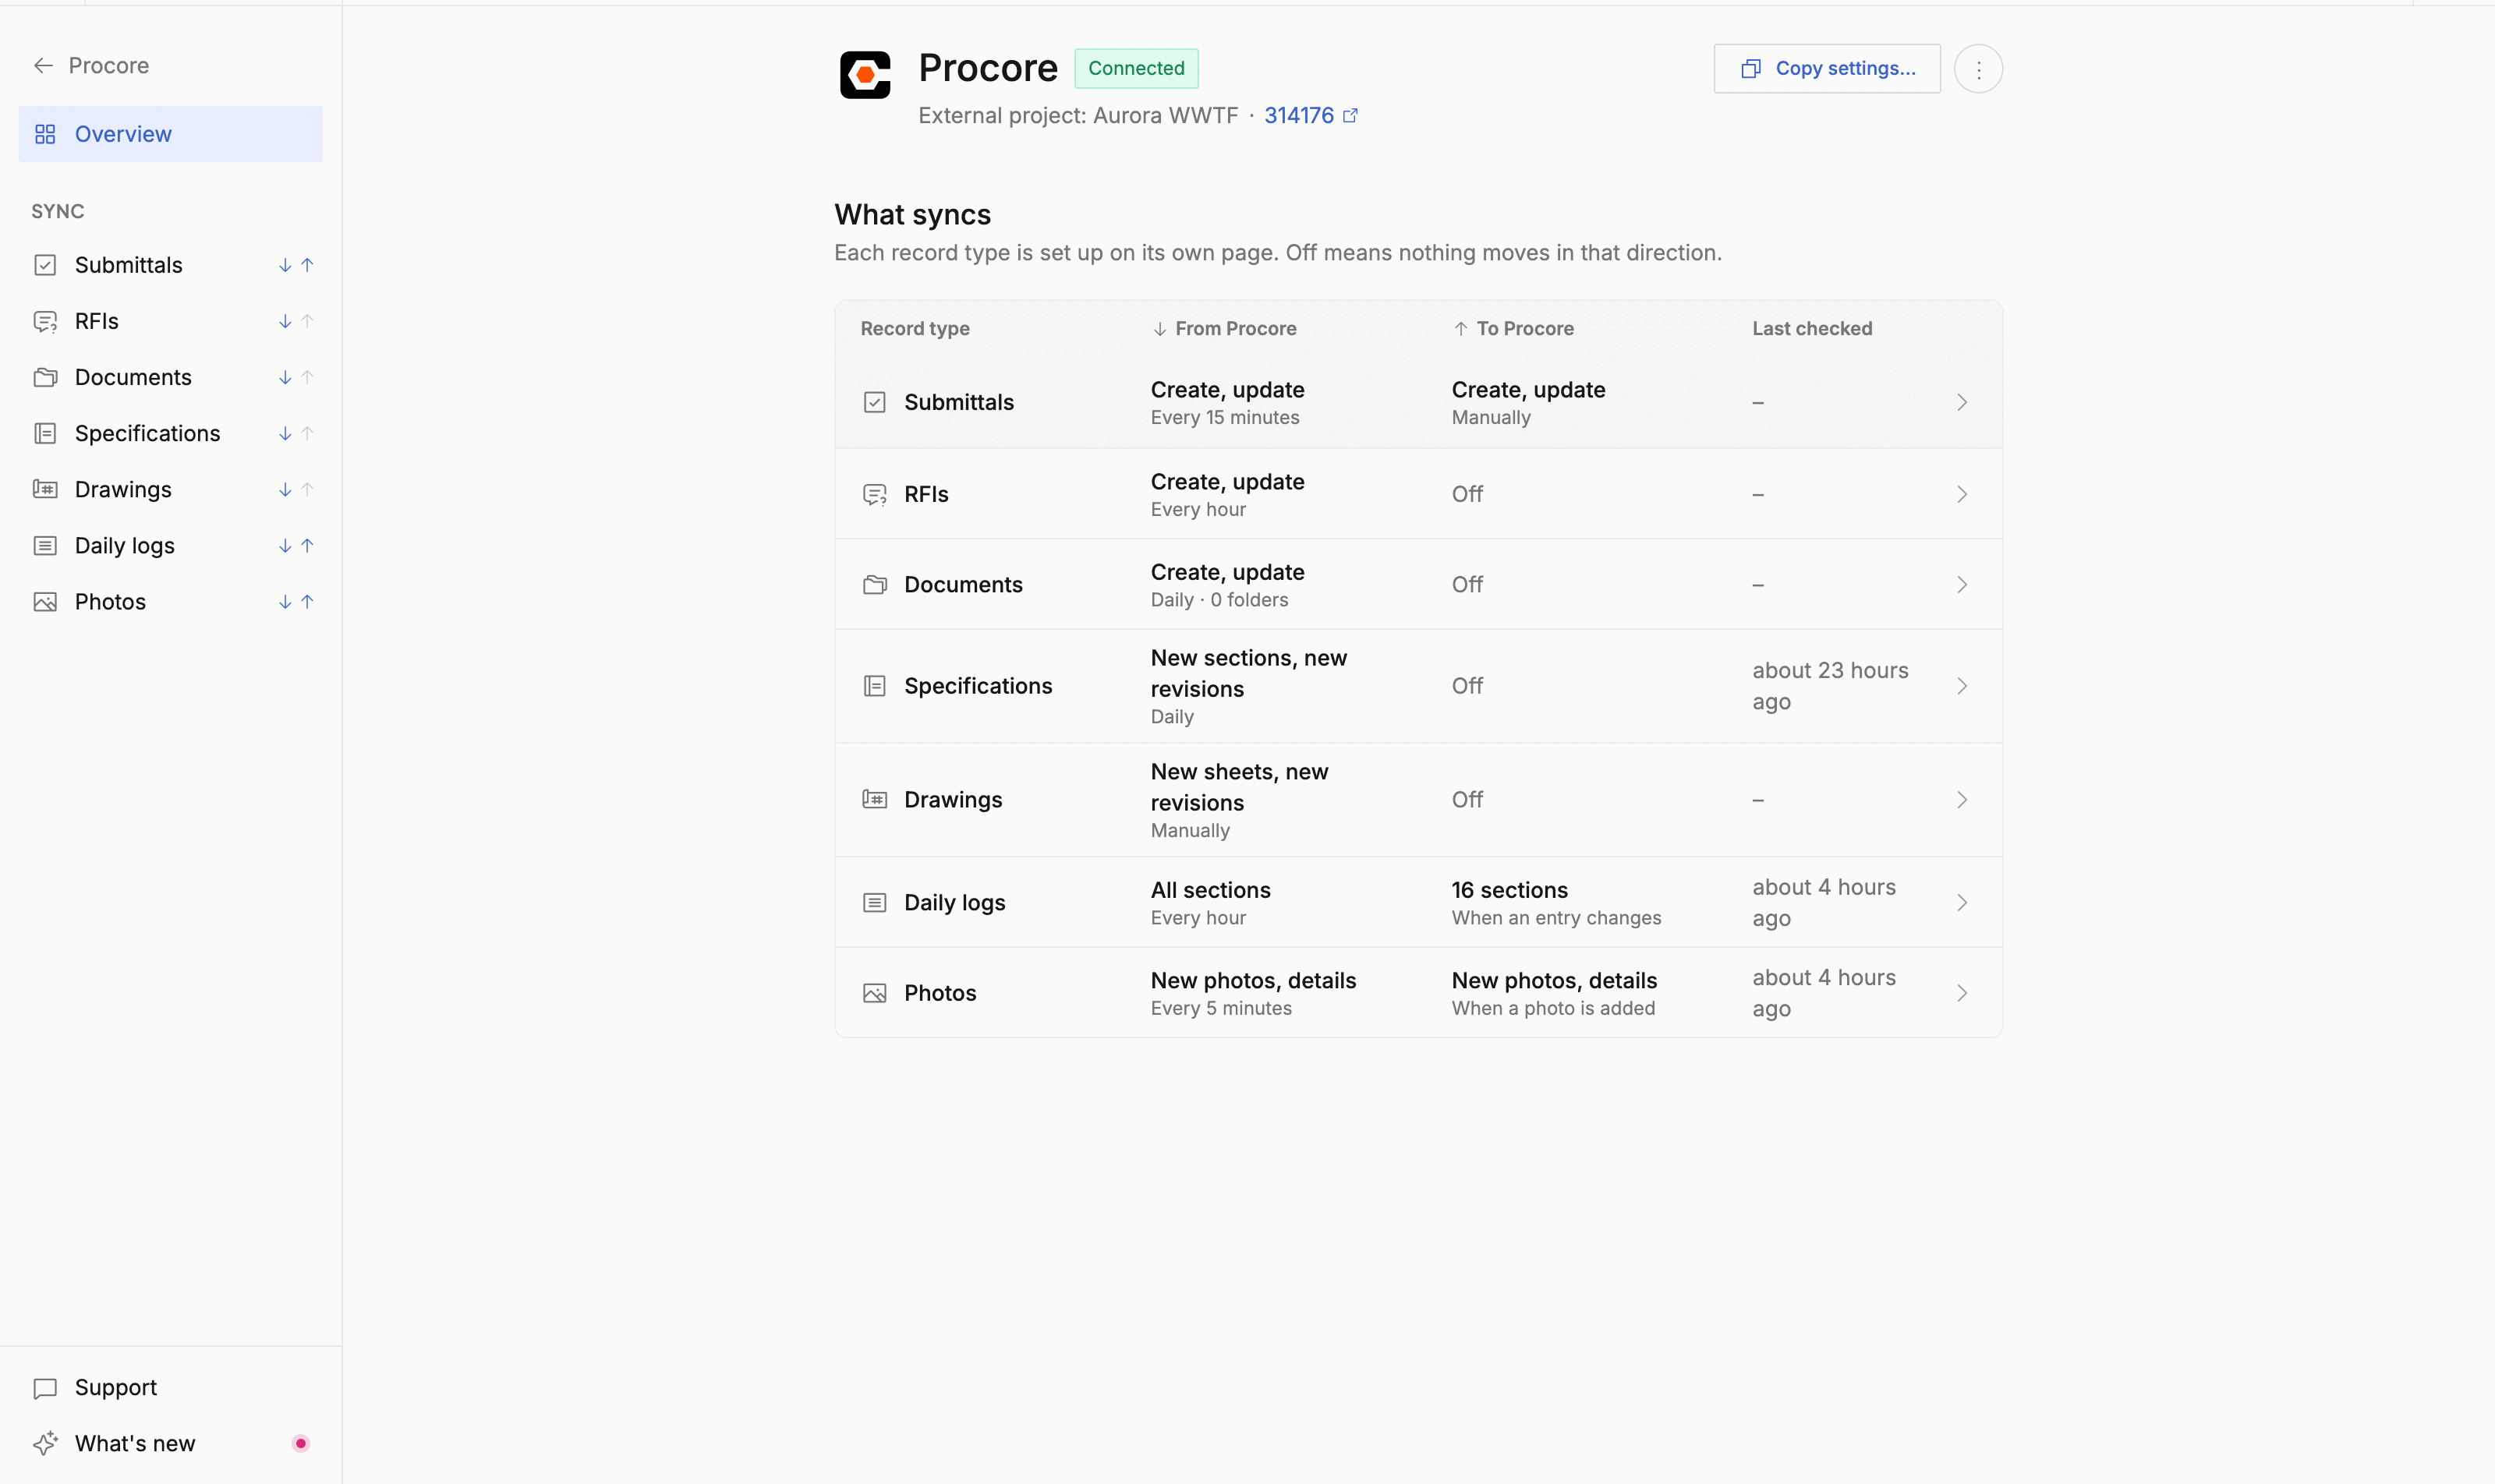This screenshot has height=1484, width=2495.
Task: Expand the RFIs row chevron
Action: 1962,494
